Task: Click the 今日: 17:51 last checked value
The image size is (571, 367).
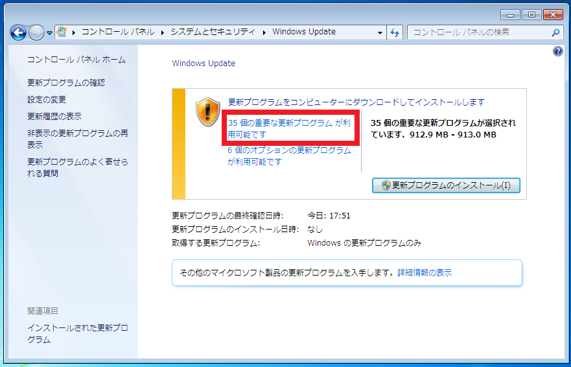Action: click(x=329, y=216)
